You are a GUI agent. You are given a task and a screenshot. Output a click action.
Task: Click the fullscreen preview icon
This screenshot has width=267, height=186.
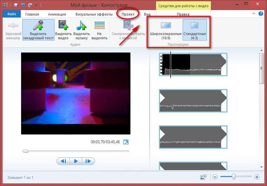point(126,142)
